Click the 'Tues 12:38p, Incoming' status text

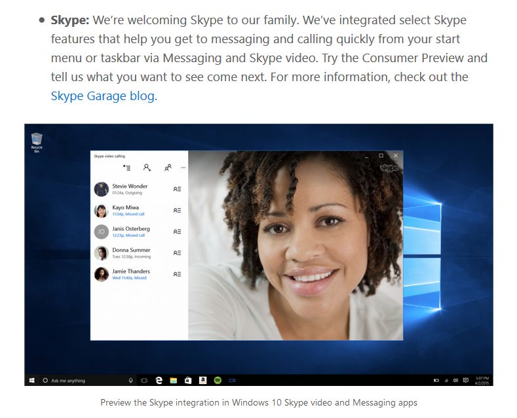pyautogui.click(x=131, y=256)
